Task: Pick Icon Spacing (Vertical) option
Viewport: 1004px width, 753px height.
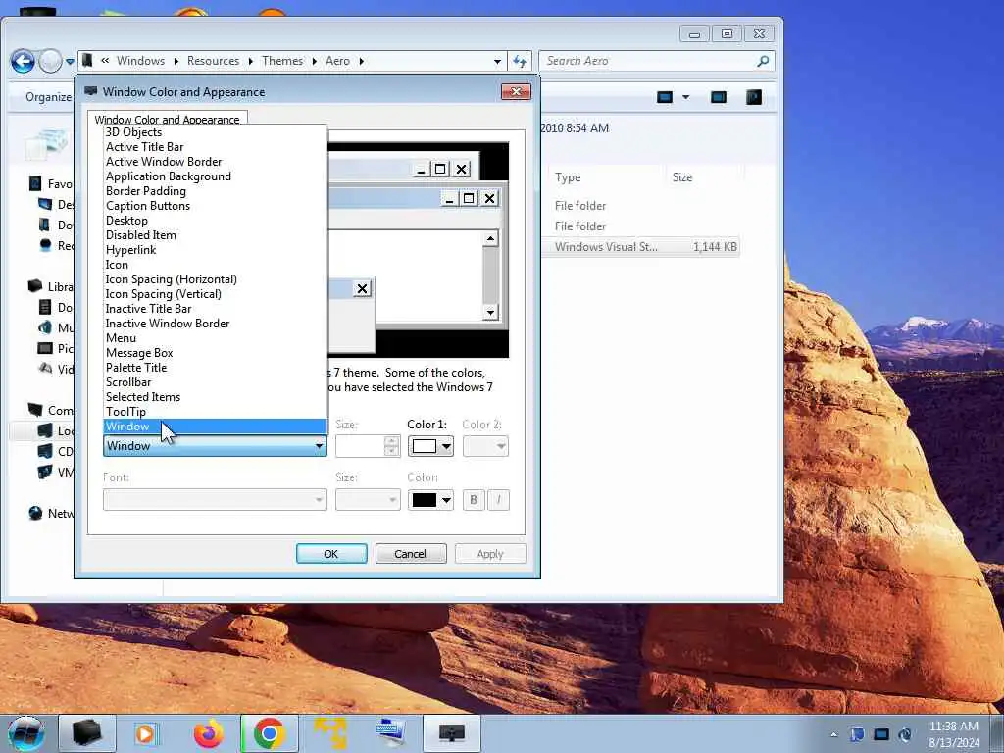Action: tap(215, 294)
